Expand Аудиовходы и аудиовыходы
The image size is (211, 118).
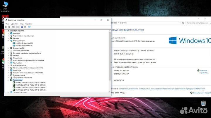tap(8, 36)
